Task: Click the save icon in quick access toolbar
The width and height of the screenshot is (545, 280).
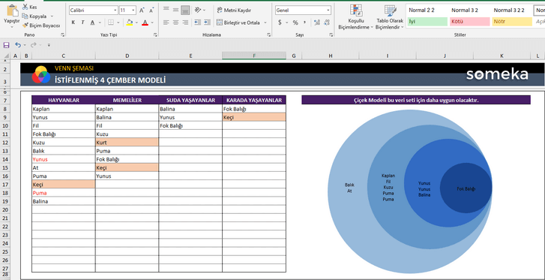Action: click(x=6, y=45)
